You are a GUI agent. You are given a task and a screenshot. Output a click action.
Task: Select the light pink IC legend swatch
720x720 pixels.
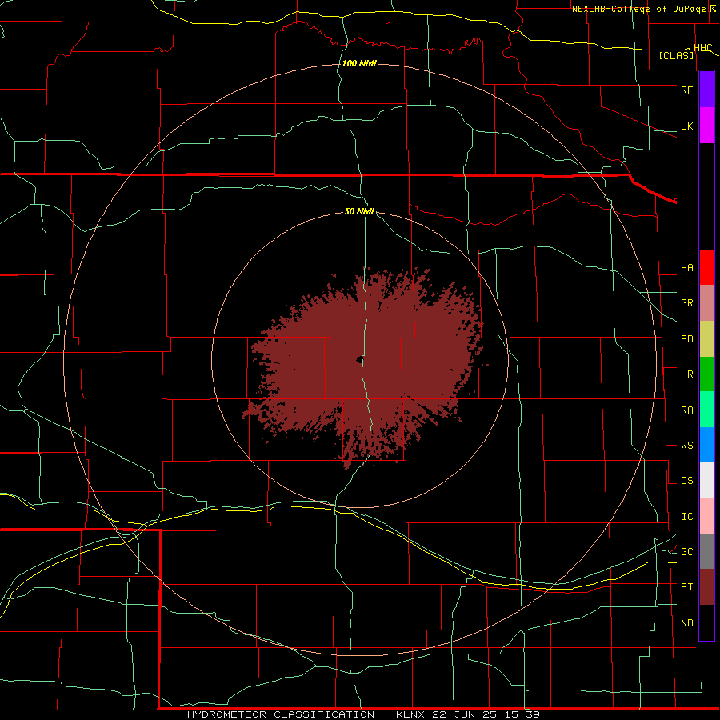point(706,516)
